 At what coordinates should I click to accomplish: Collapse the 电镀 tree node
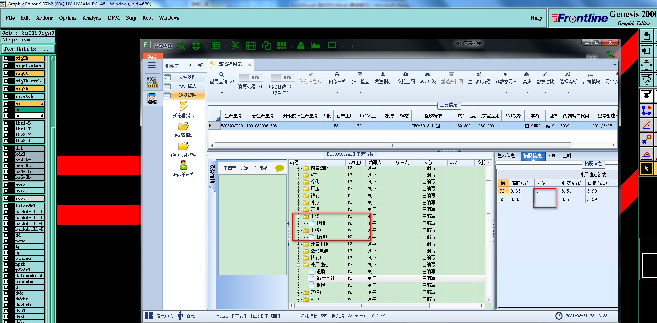click(299, 217)
